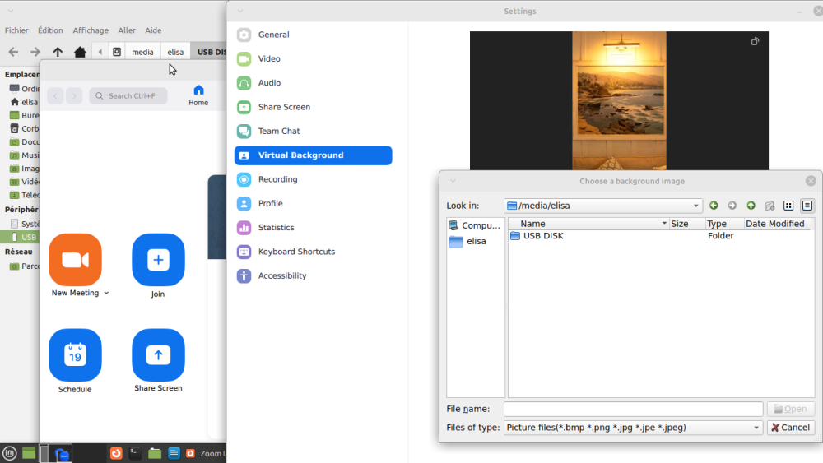Open the Schedule calendar icon
Image resolution: width=823 pixels, height=463 pixels.
(x=75, y=355)
